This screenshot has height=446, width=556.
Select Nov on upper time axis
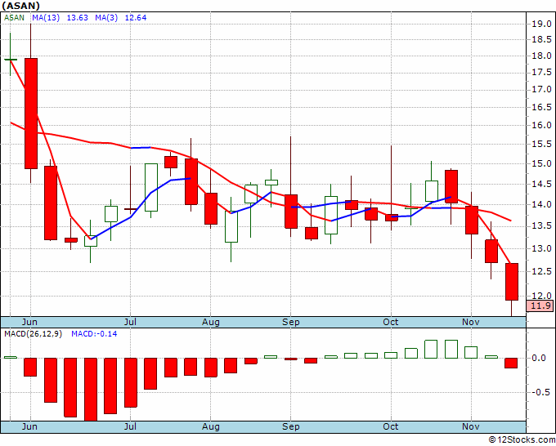pyautogui.click(x=471, y=322)
